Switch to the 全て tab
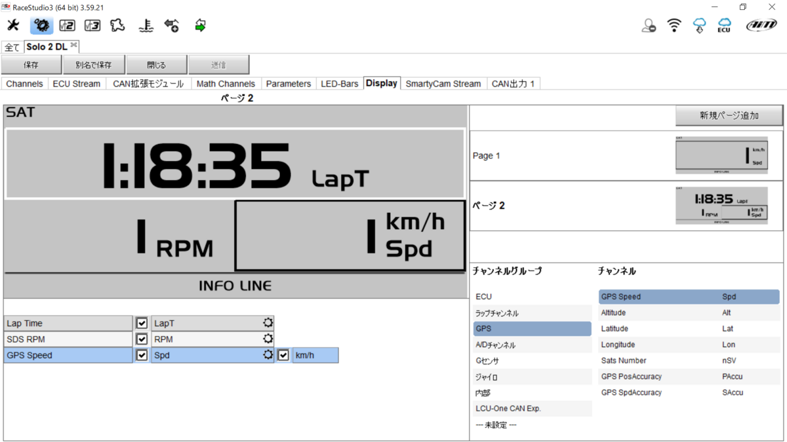Viewport: 787px width, 442px height. tap(12, 47)
